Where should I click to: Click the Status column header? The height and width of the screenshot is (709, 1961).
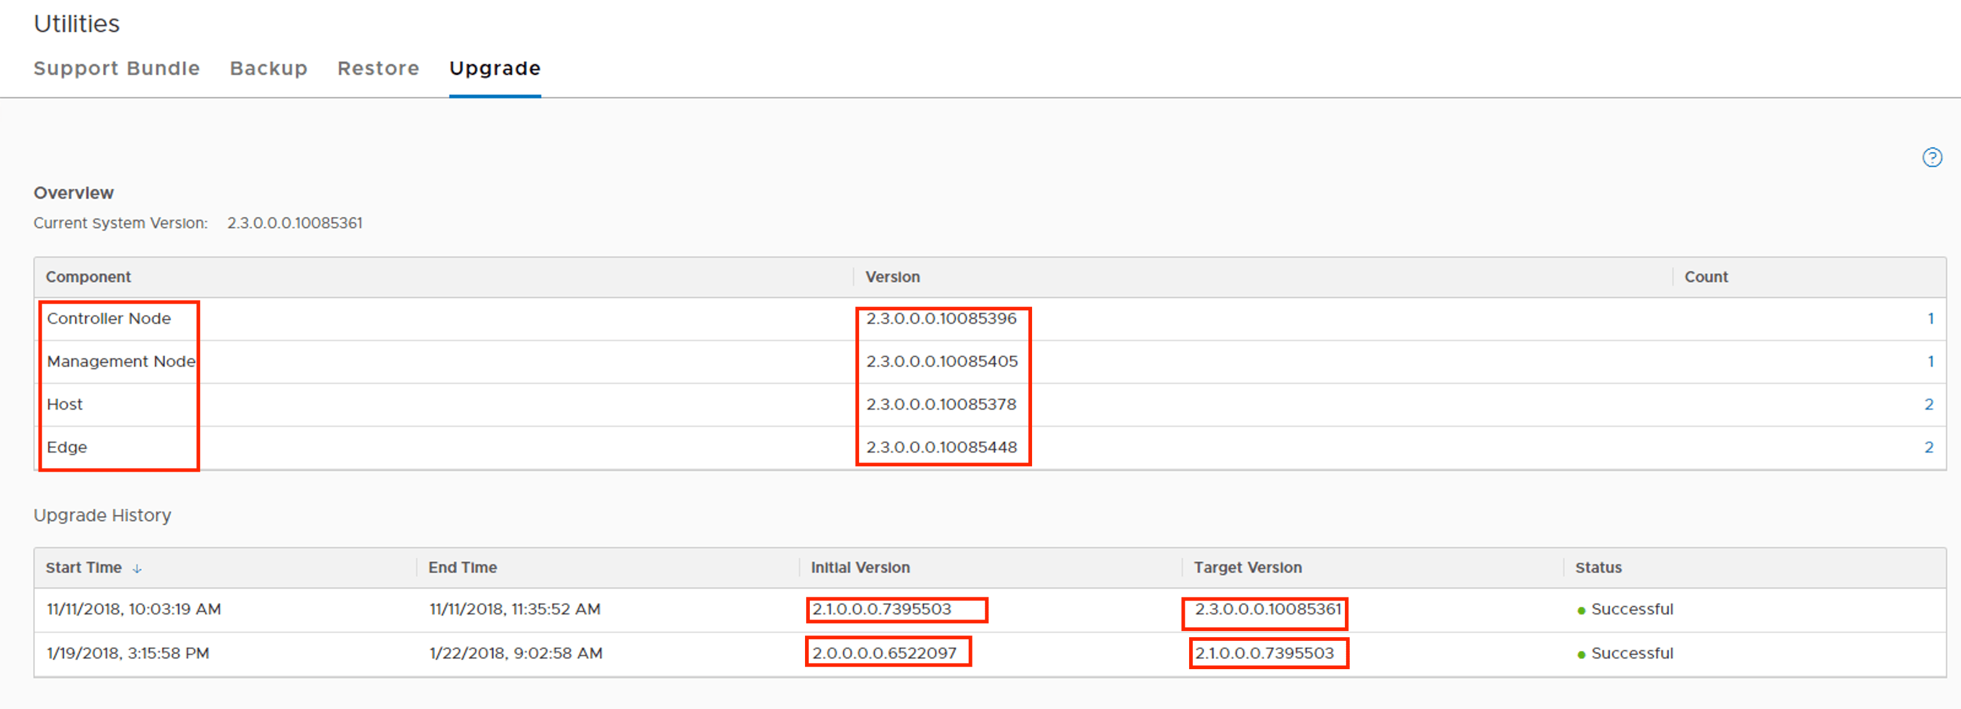pyautogui.click(x=1598, y=567)
